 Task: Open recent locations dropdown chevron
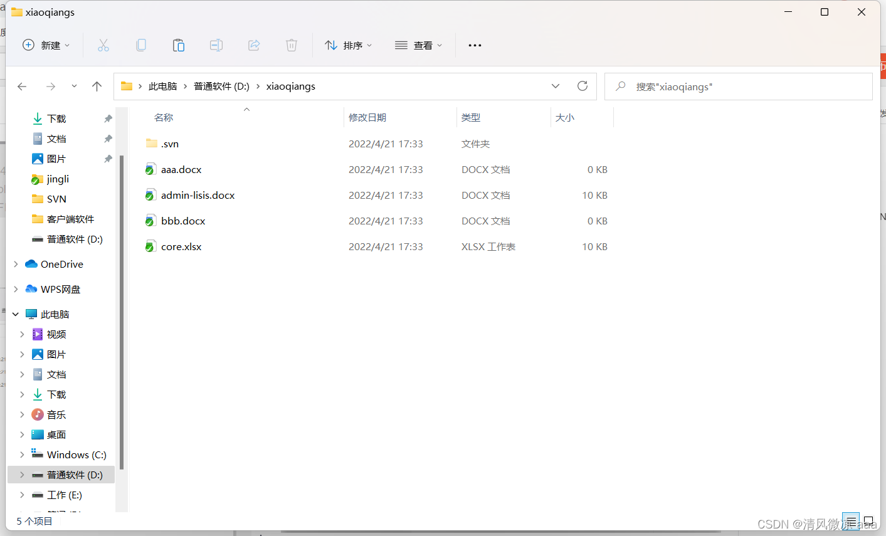coord(74,87)
